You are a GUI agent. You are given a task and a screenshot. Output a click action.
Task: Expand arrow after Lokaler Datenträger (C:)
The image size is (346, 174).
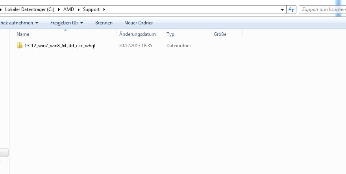coord(59,9)
